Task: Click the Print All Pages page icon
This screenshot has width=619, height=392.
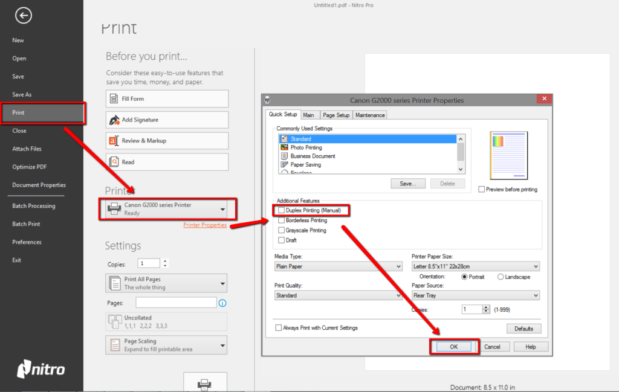Action: [x=114, y=283]
